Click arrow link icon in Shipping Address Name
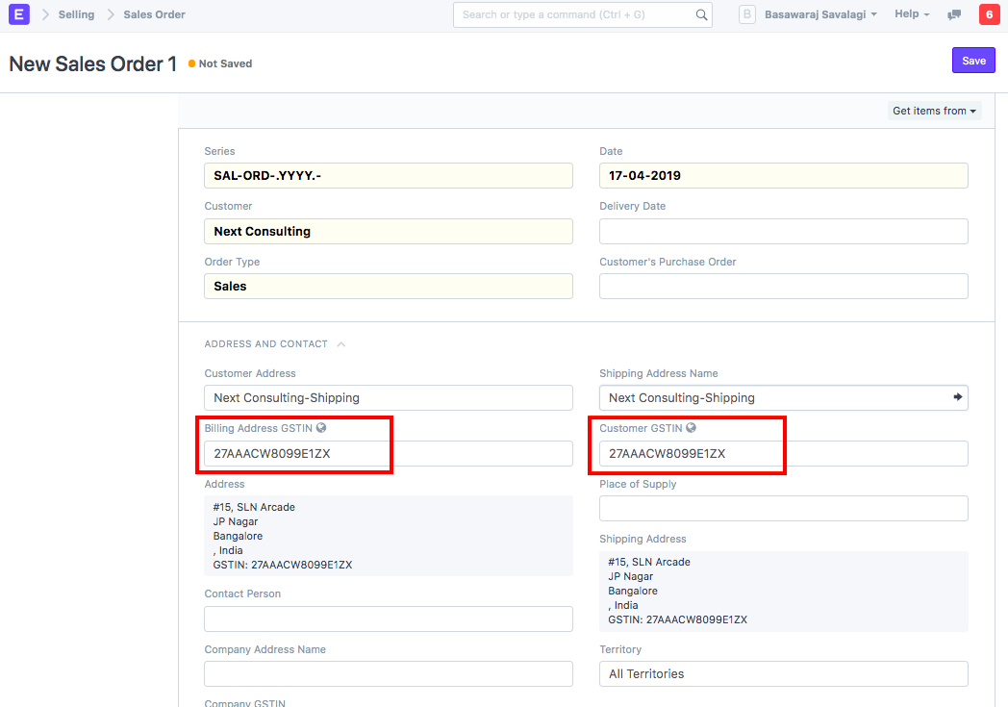The width and height of the screenshot is (1008, 707). (957, 397)
